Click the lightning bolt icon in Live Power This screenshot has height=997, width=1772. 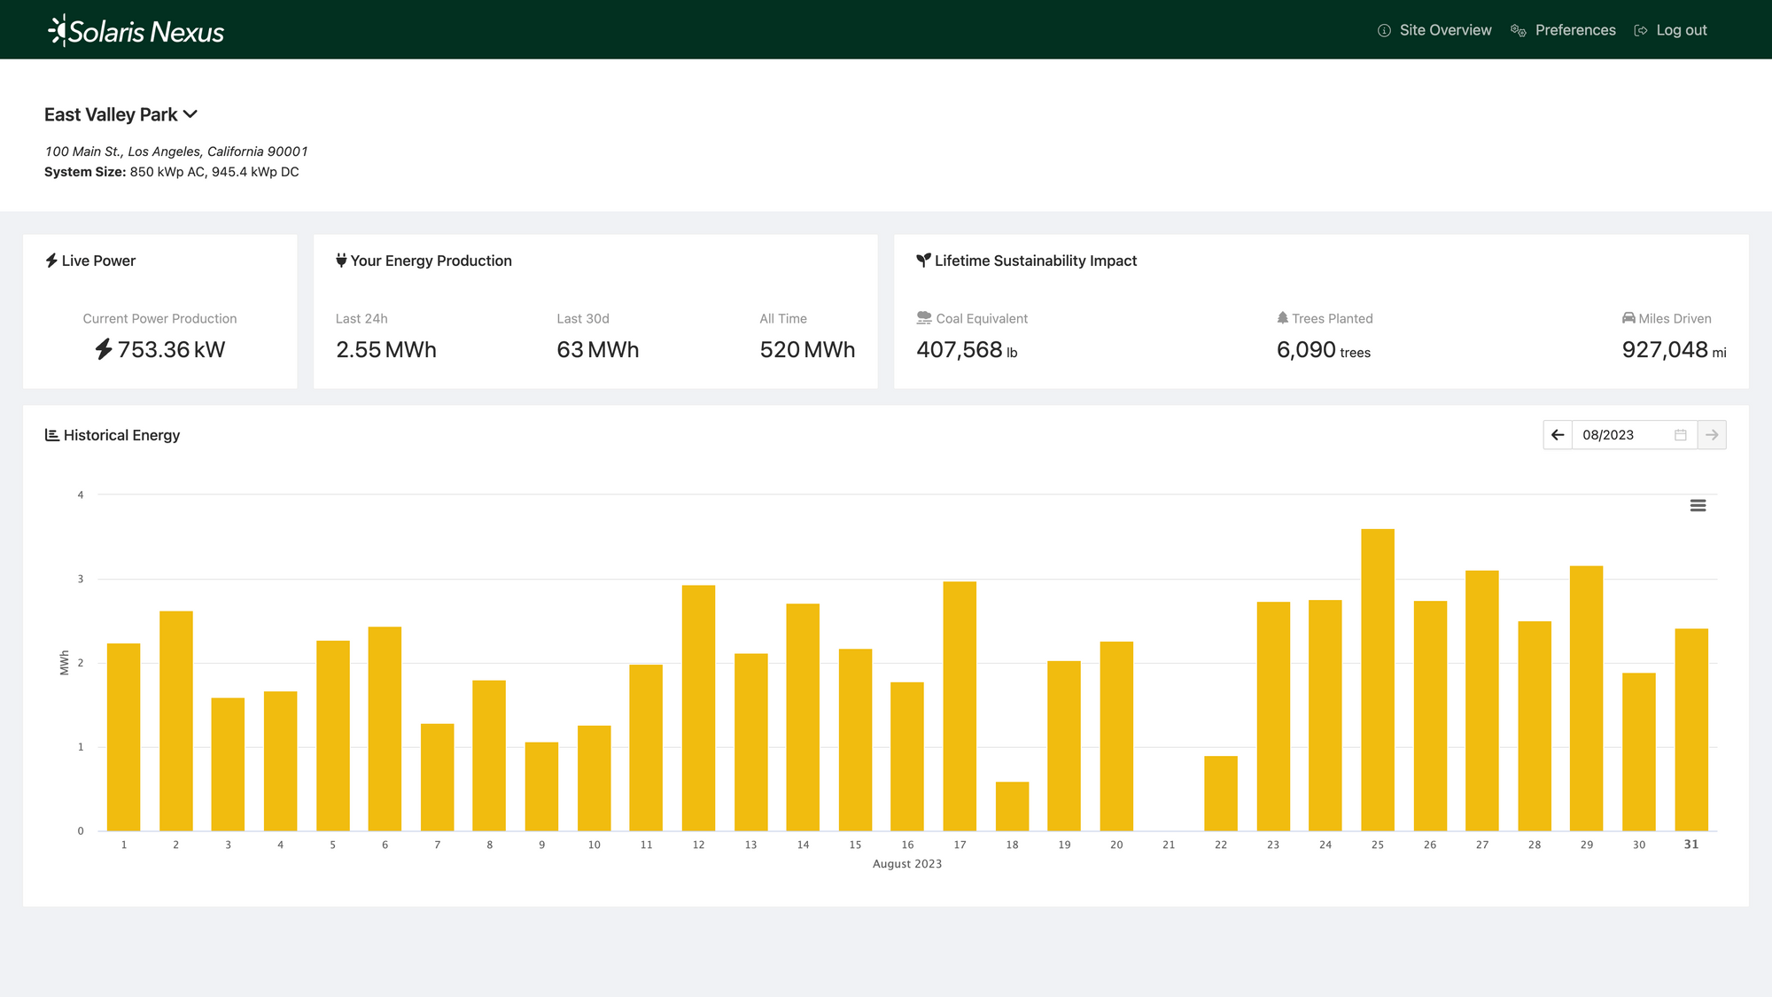click(x=51, y=260)
